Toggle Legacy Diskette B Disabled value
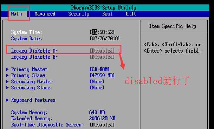This screenshot has width=214, height=129. pos(102,57)
